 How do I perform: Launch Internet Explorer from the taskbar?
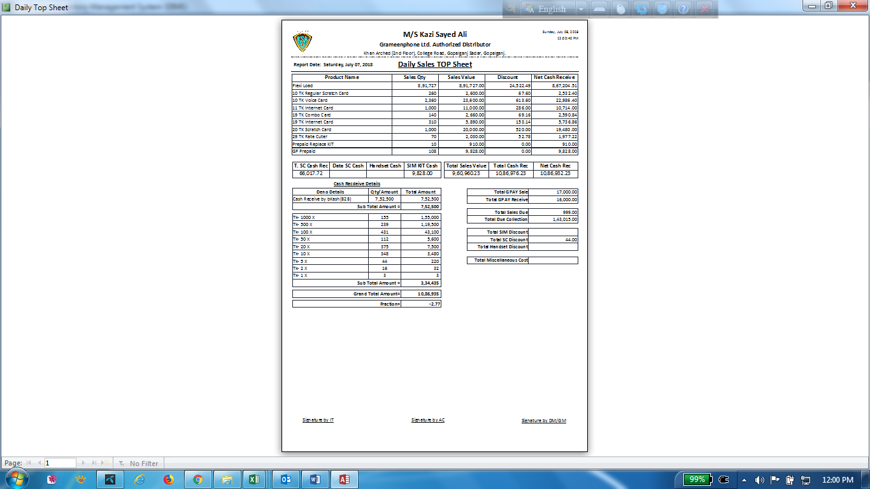tap(139, 479)
